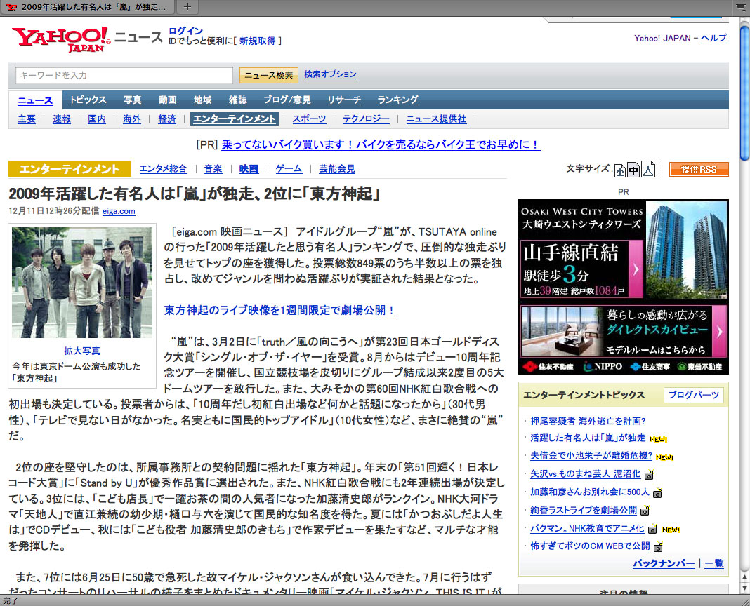
Task: Click camera icon beside 怖すぎてボツのCM
Action: tap(658, 547)
